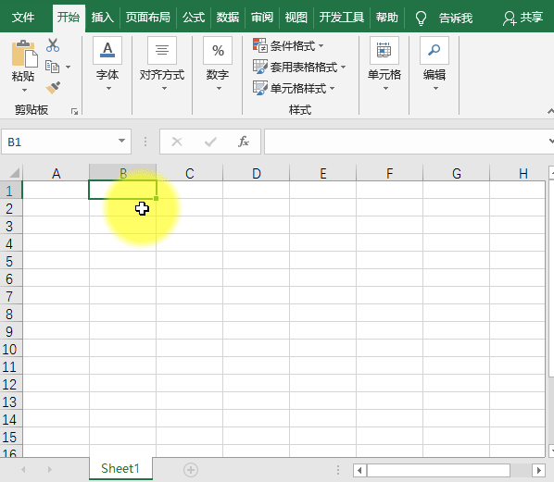Screen dimensions: 554x482
Task: Open the 字体 font group icon
Action: click(x=107, y=50)
